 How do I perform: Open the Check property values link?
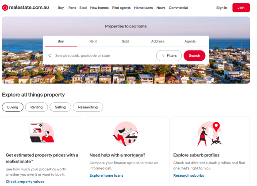pos(25,182)
